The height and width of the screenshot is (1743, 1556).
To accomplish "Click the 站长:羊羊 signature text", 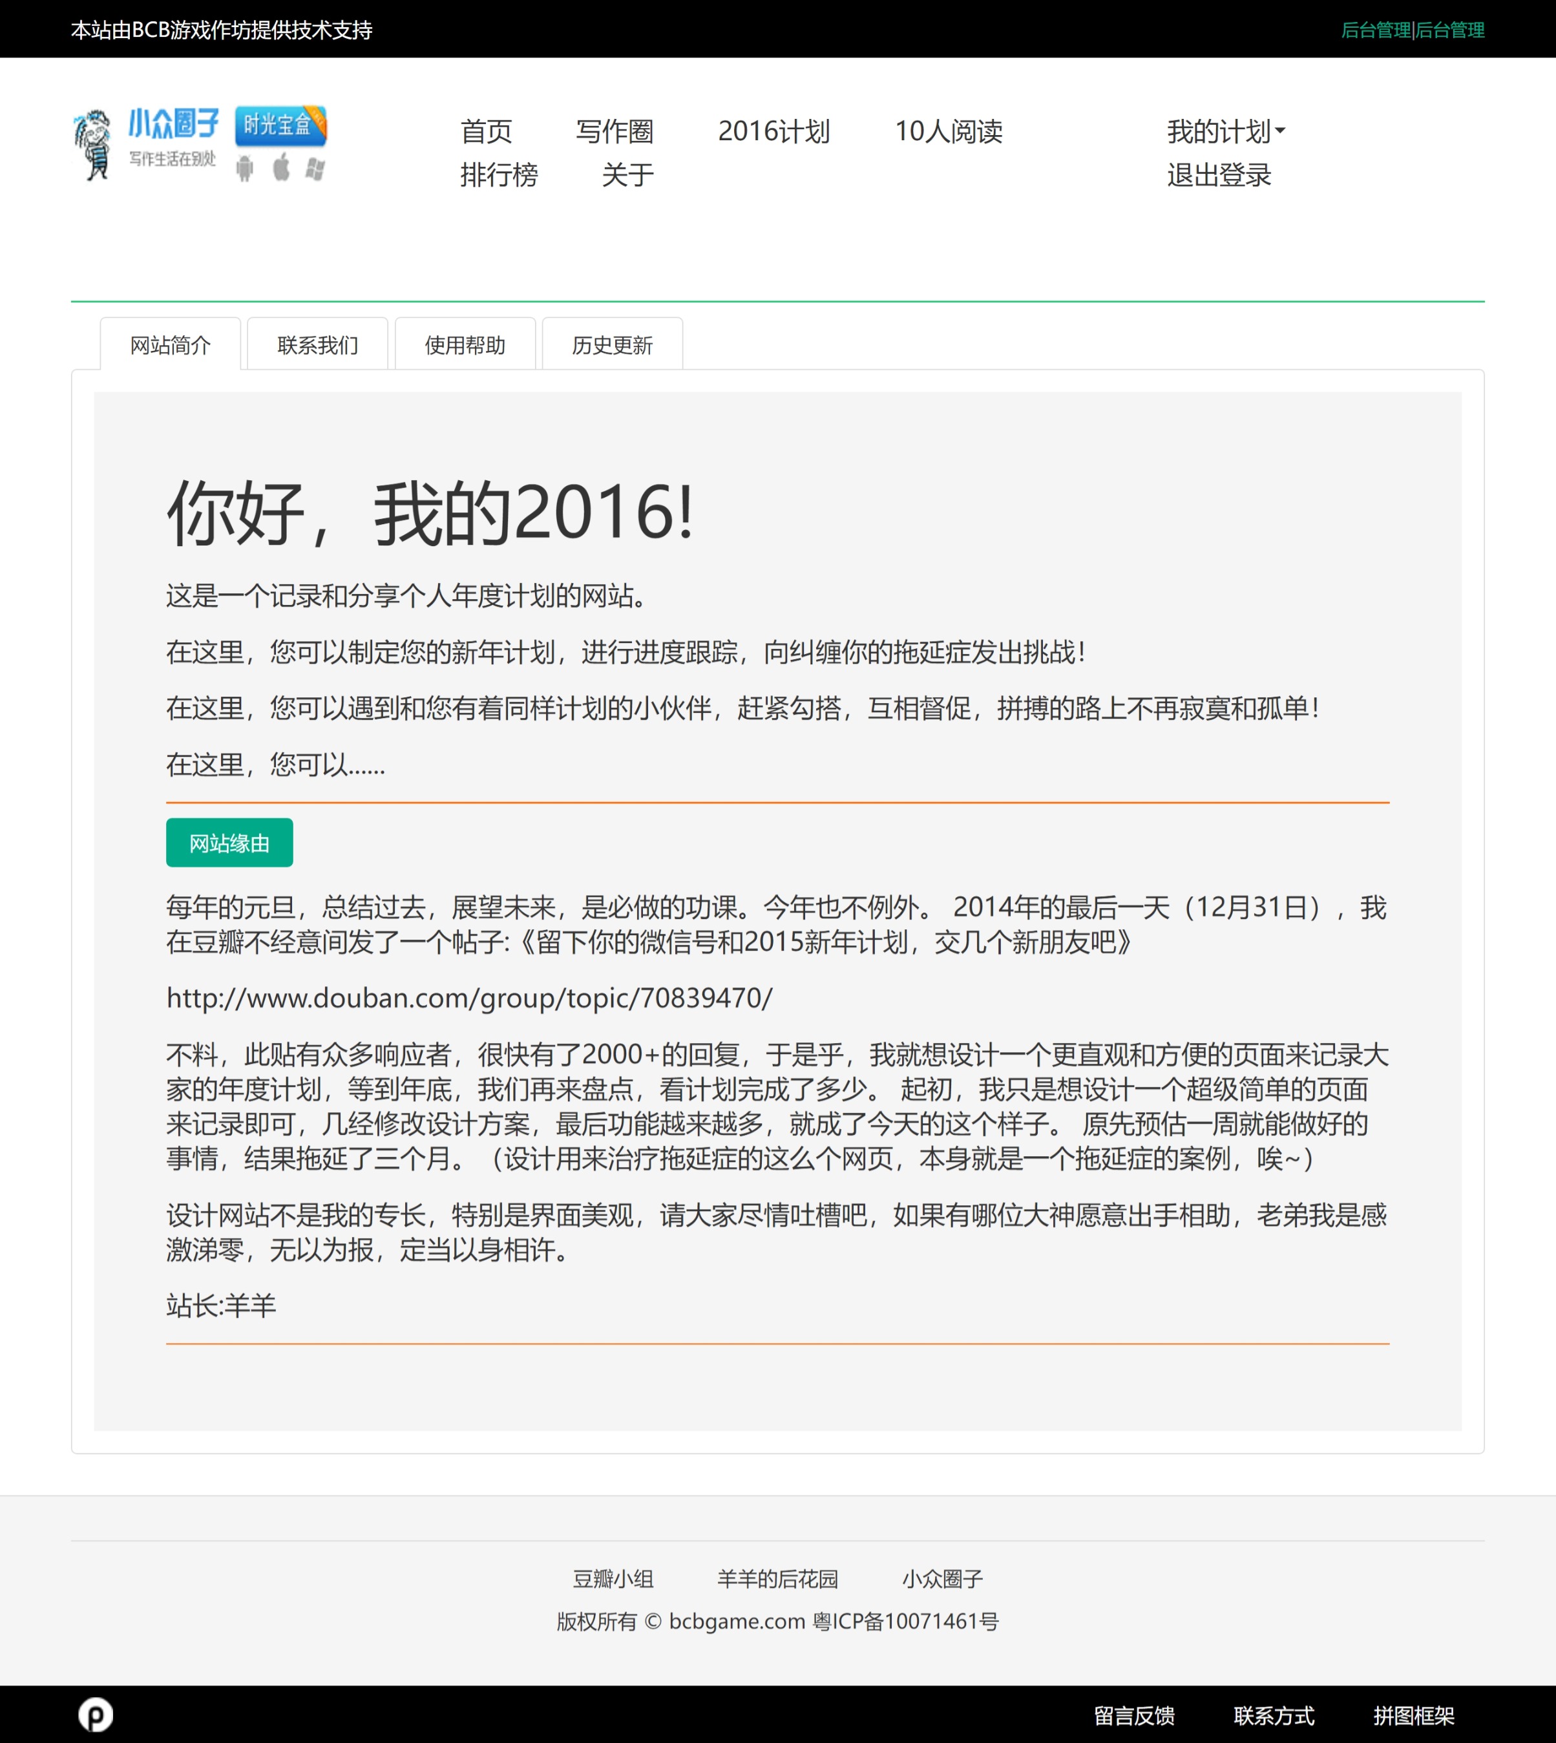I will click(x=222, y=1306).
